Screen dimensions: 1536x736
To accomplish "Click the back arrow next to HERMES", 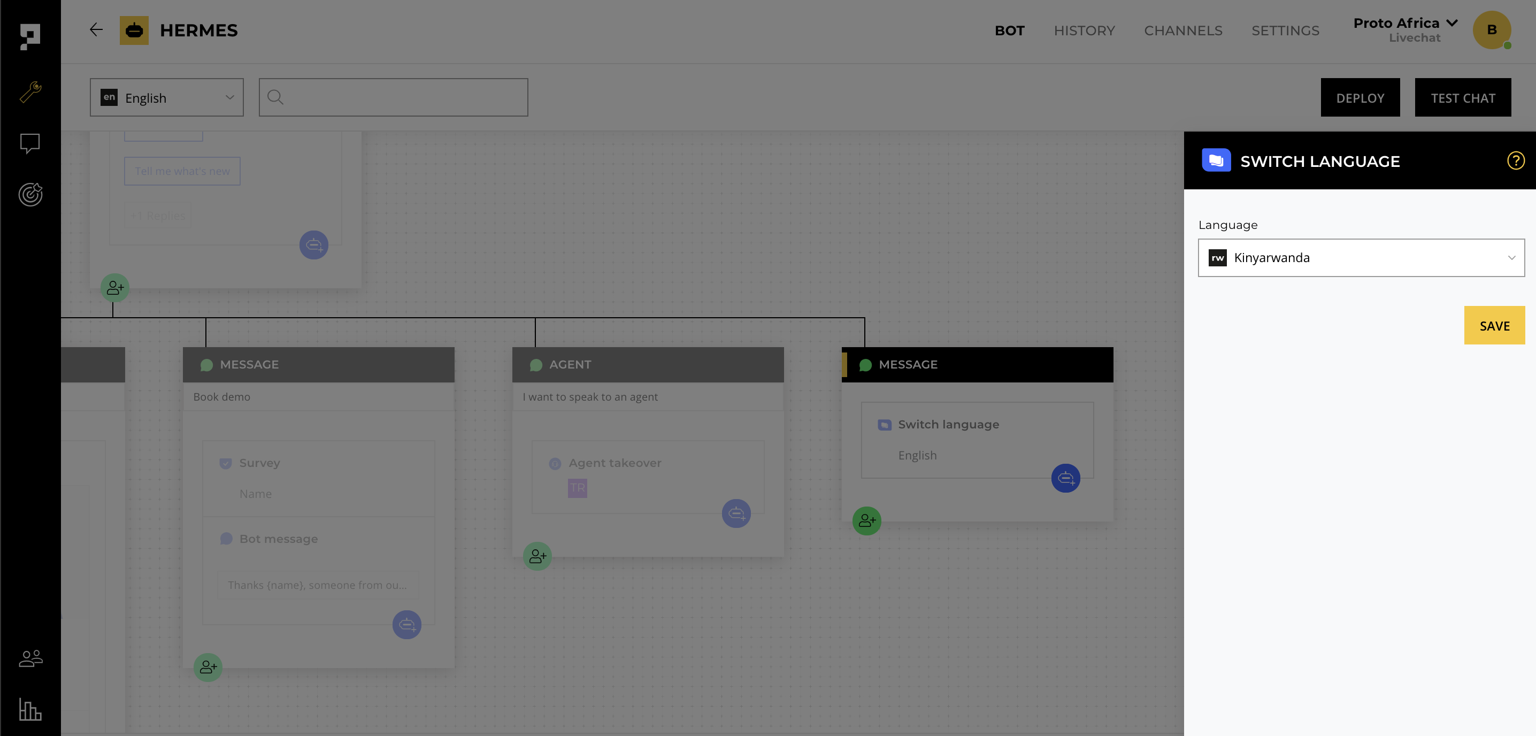I will click(96, 30).
